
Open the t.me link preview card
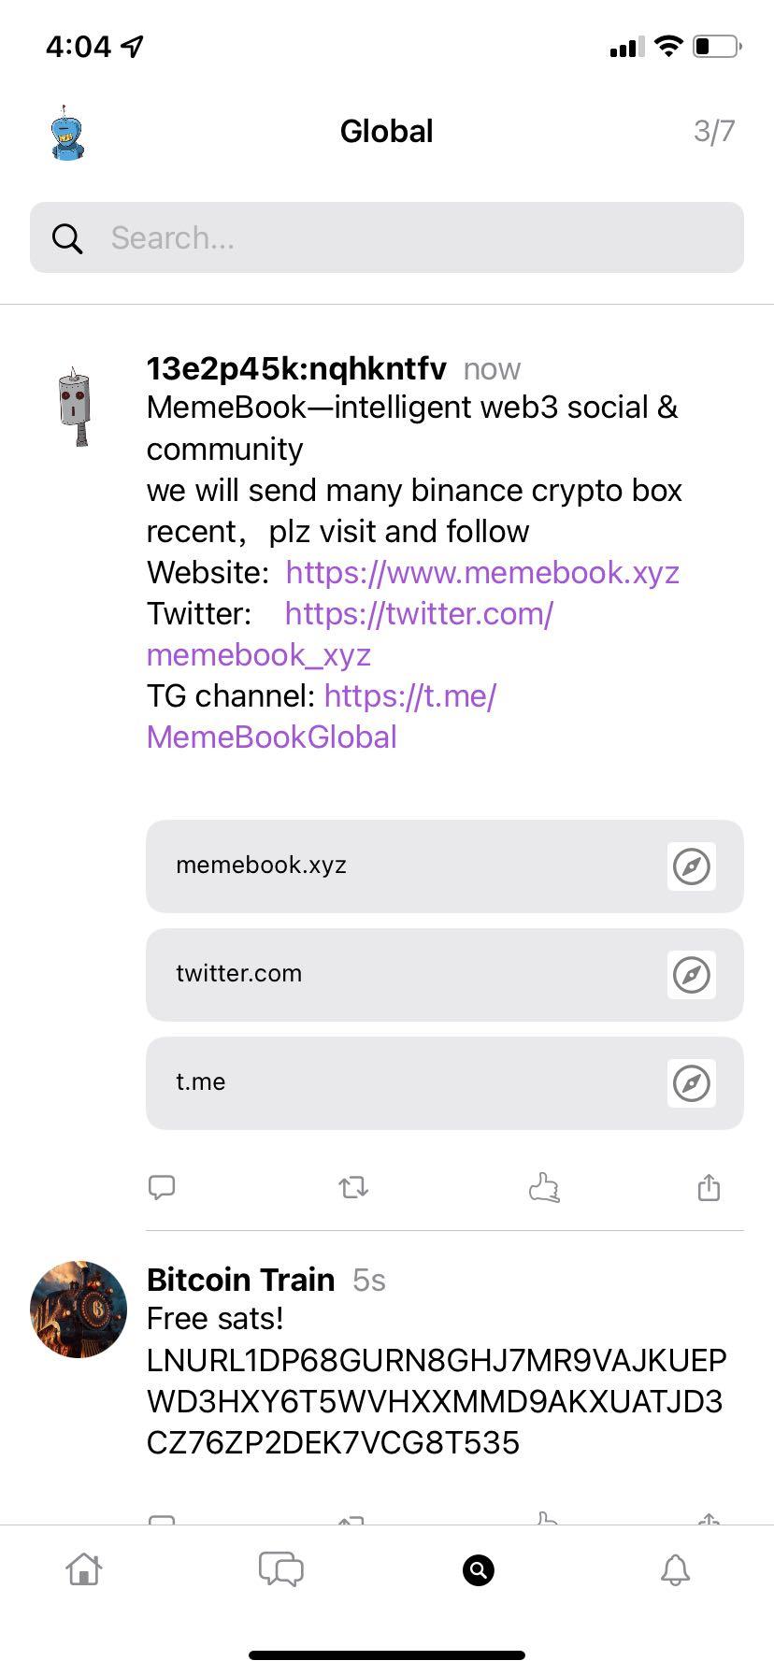pos(402,1082)
